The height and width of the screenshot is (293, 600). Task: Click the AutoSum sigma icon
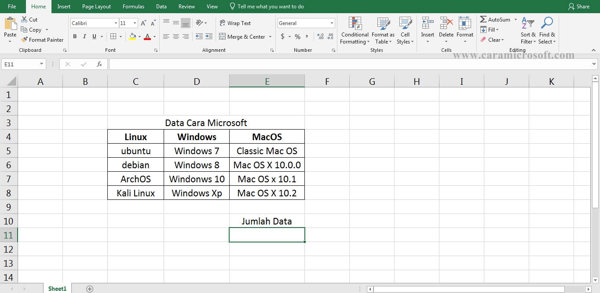(x=483, y=19)
